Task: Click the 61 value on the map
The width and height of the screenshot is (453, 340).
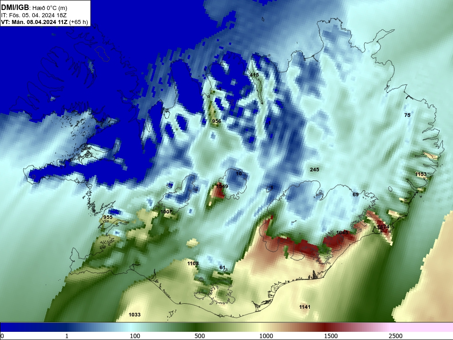Action: (x=222, y=268)
